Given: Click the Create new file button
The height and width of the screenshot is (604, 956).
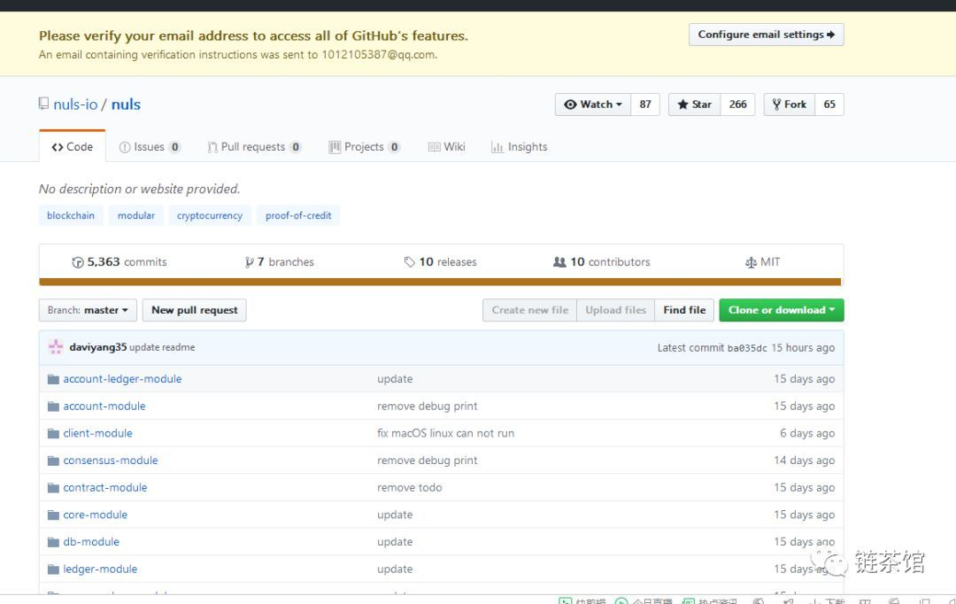Looking at the screenshot, I should click(530, 310).
